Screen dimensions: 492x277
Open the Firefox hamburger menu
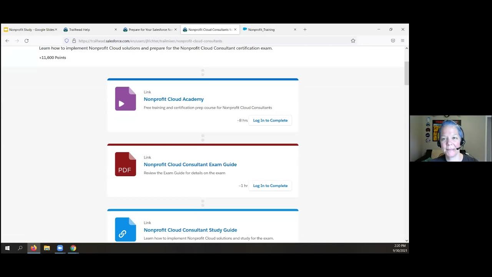[x=402, y=41]
